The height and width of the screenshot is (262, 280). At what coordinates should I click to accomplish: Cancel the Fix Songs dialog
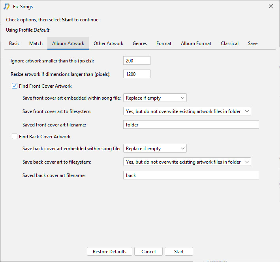tap(148, 251)
